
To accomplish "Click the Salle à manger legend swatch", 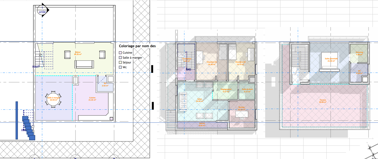I will (x=120, y=58).
